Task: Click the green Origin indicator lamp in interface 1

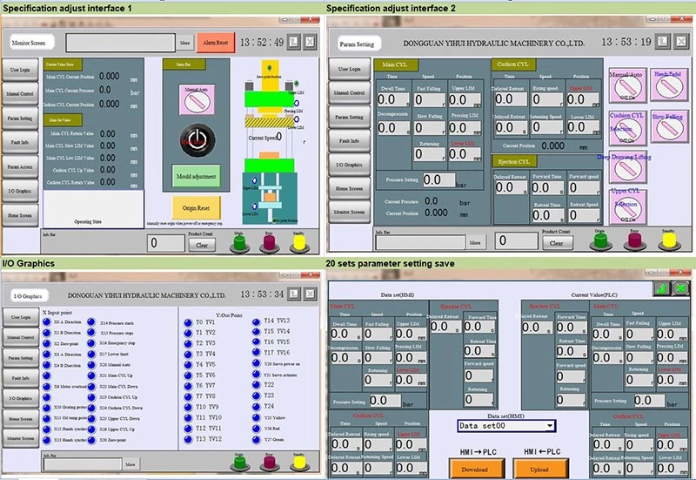Action: 239,243
